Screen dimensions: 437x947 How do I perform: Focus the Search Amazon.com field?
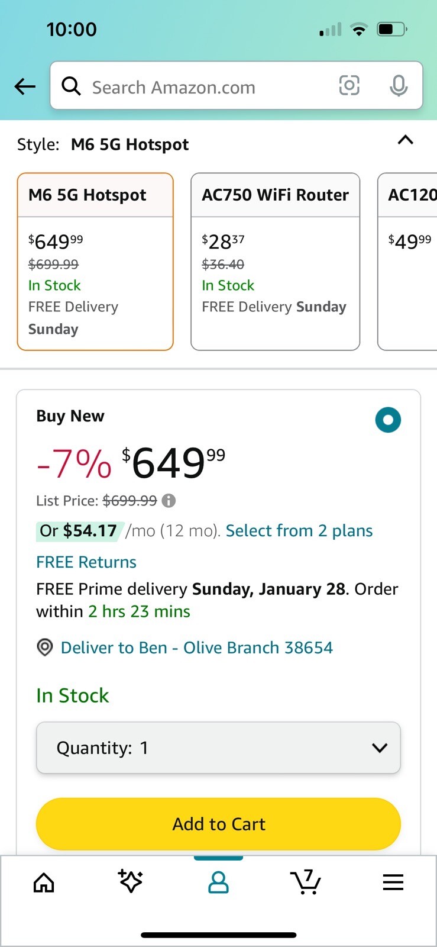click(x=207, y=87)
